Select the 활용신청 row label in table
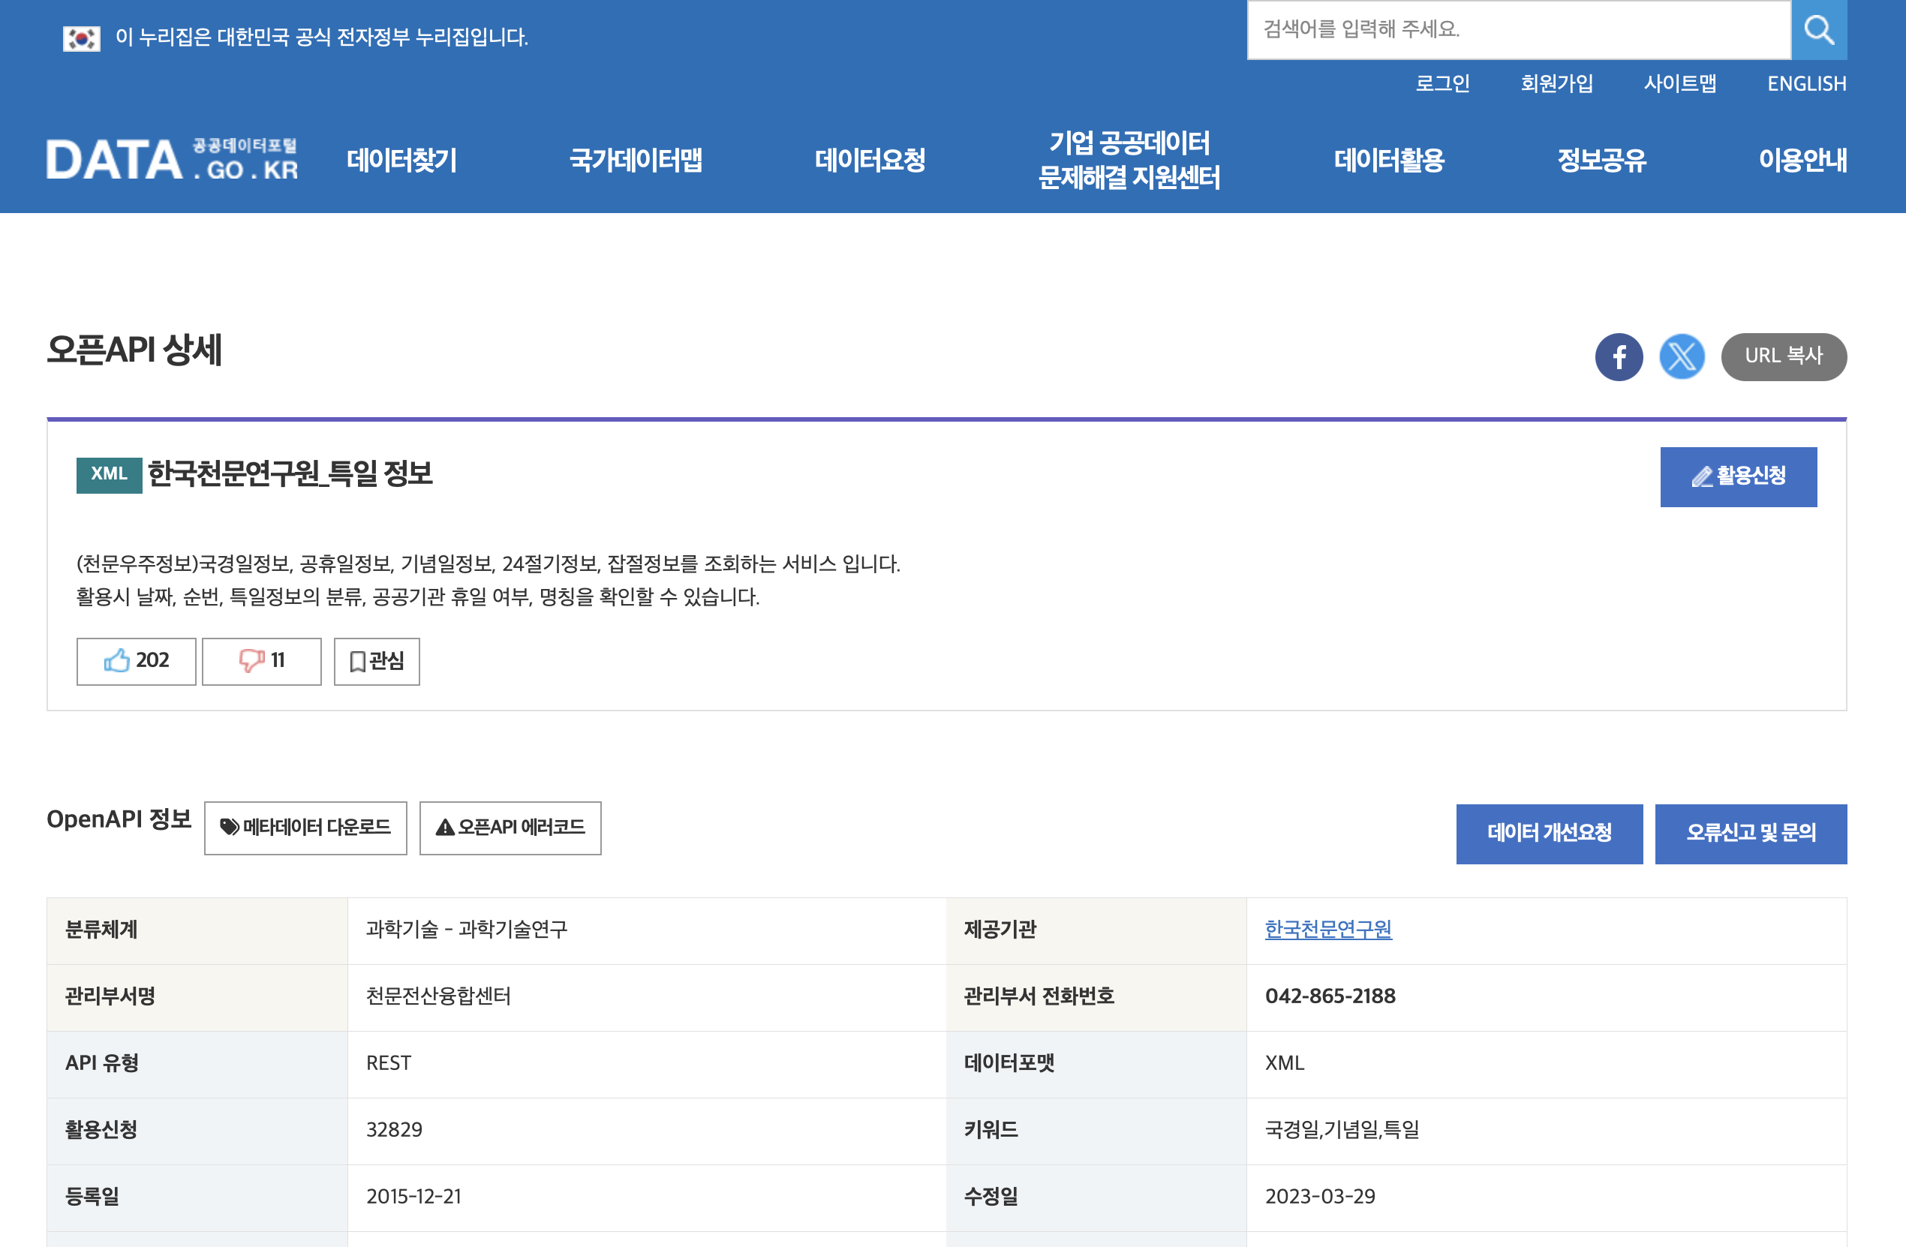Viewport: 1906px width, 1247px height. (101, 1129)
